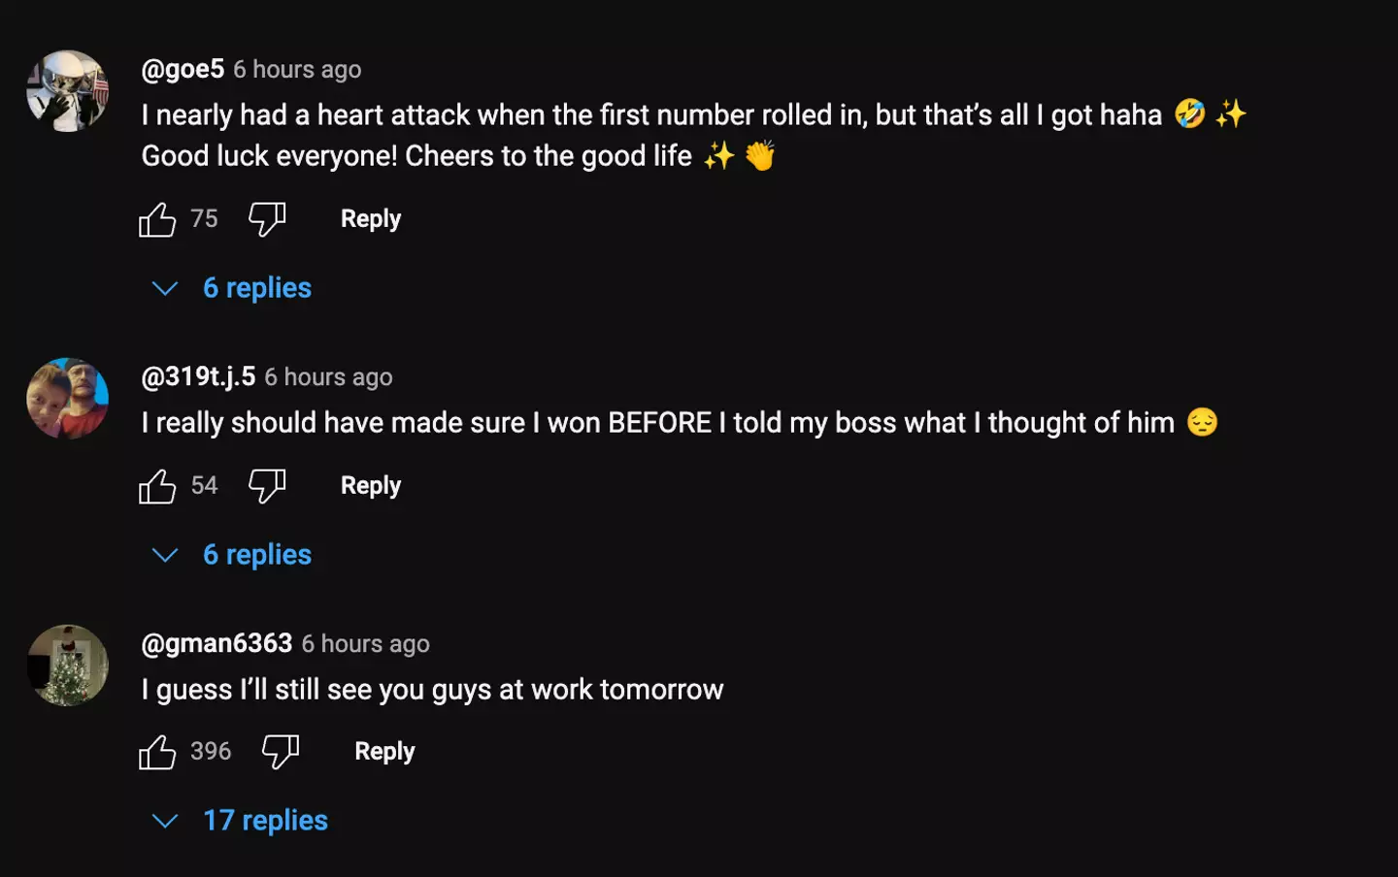1398x877 pixels.
Task: Dislike the comment by @gman6363
Action: [x=281, y=752]
